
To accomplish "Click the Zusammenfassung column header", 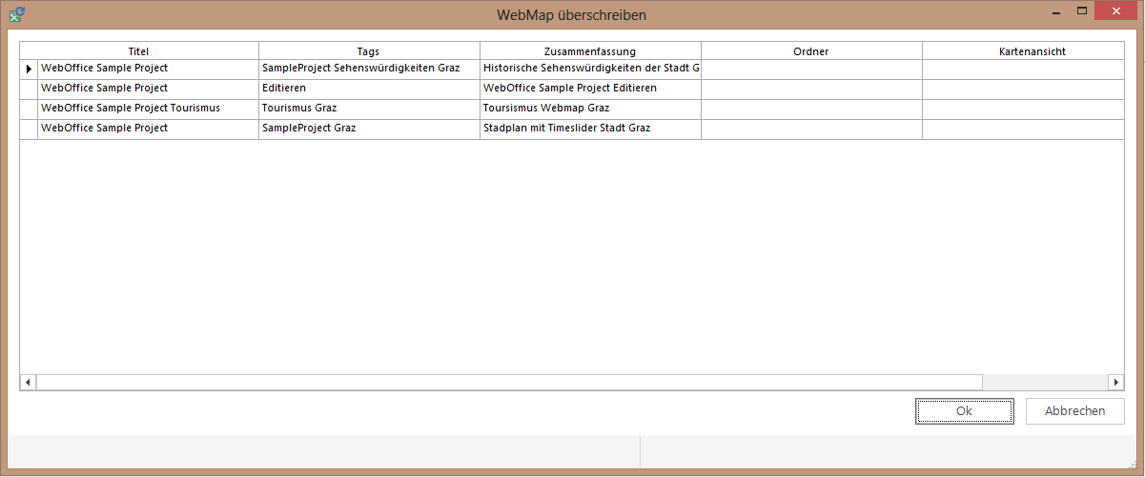I will [x=590, y=51].
